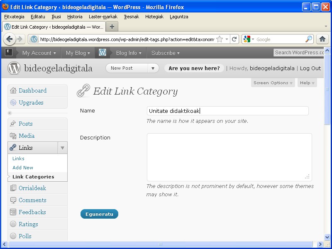The height and width of the screenshot is (249, 332).
Task: Click the Comments speech bubble icon
Action: tap(13, 200)
